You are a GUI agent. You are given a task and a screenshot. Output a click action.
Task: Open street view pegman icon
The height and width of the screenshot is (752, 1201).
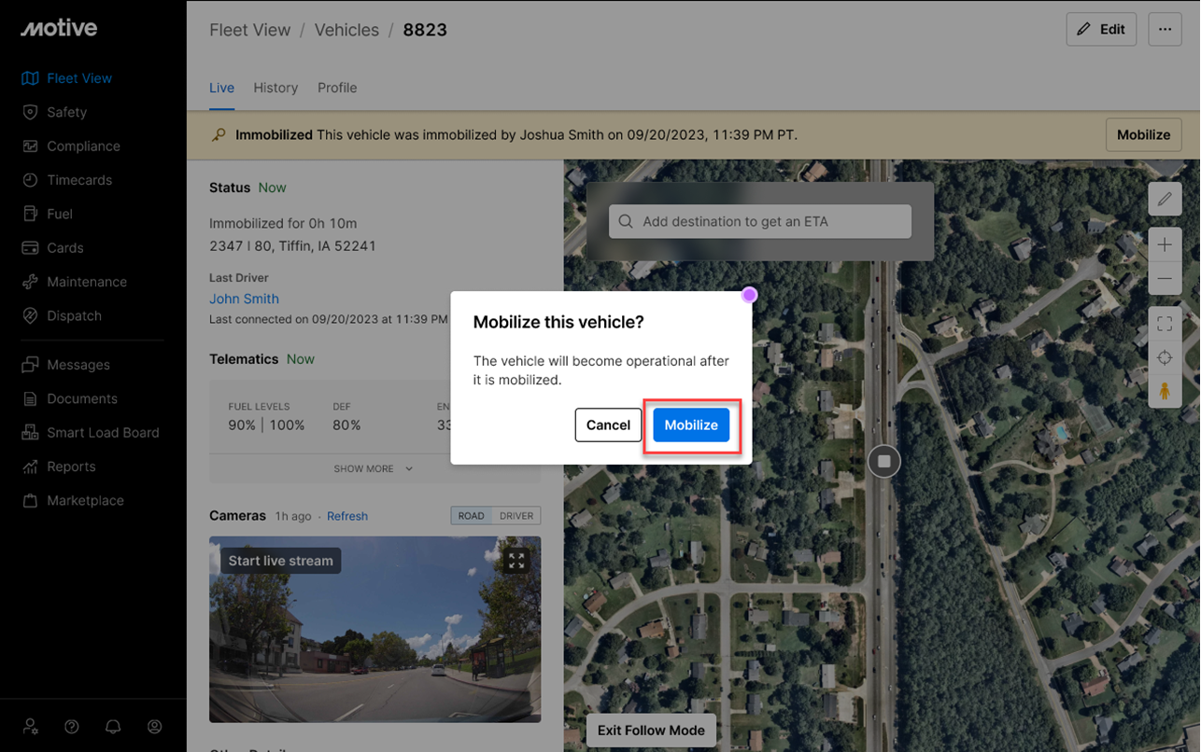coord(1165,392)
